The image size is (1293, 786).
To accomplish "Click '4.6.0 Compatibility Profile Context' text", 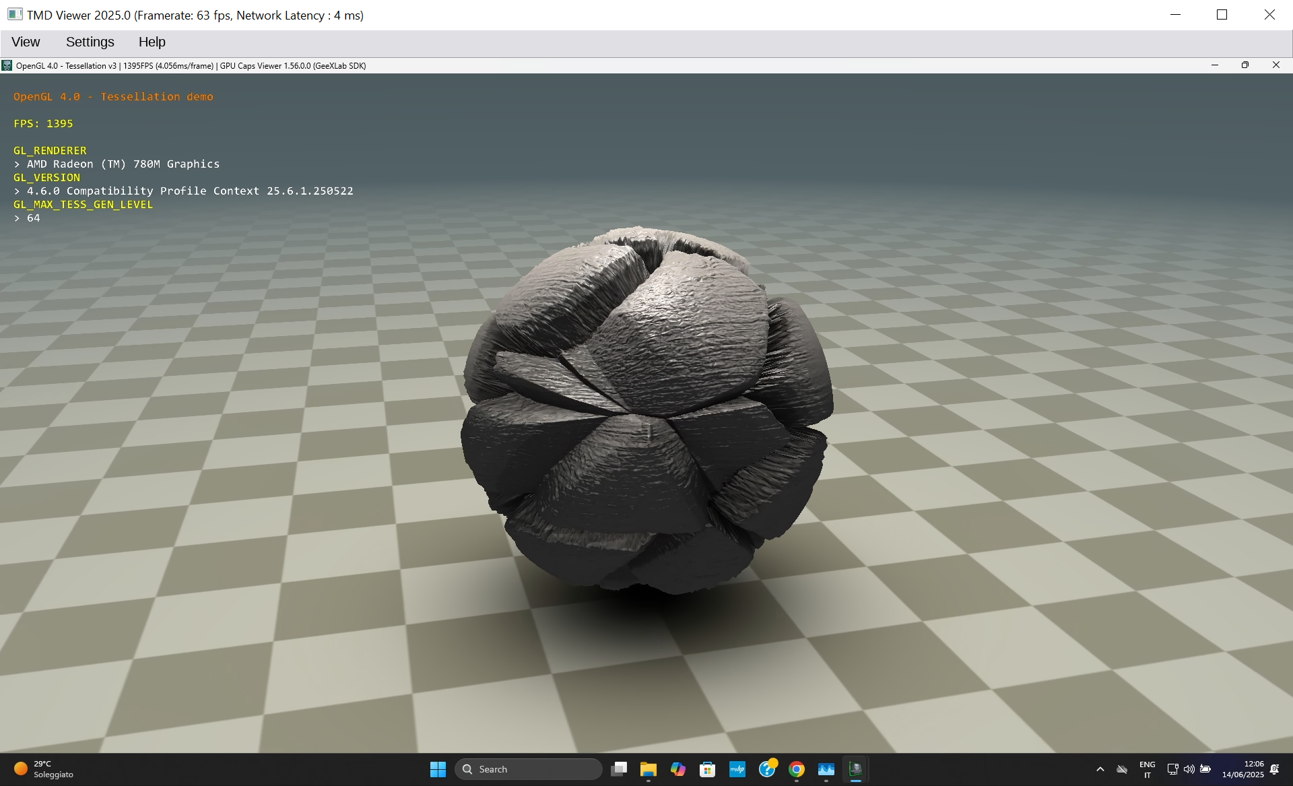I will click(x=143, y=191).
